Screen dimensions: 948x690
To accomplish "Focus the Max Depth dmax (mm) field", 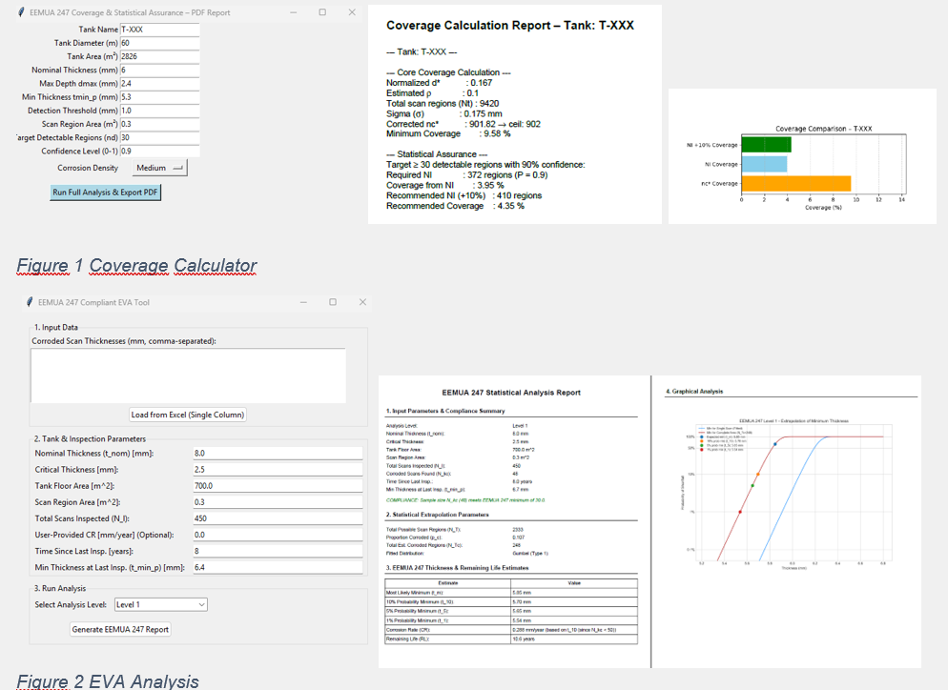I will (159, 84).
